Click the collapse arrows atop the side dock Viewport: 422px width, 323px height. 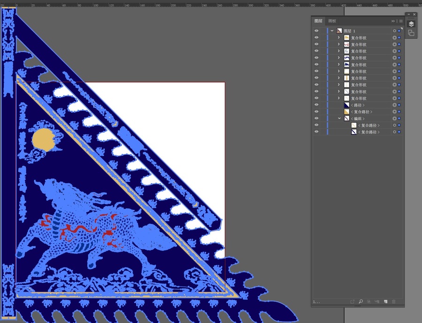pyautogui.click(x=408, y=14)
